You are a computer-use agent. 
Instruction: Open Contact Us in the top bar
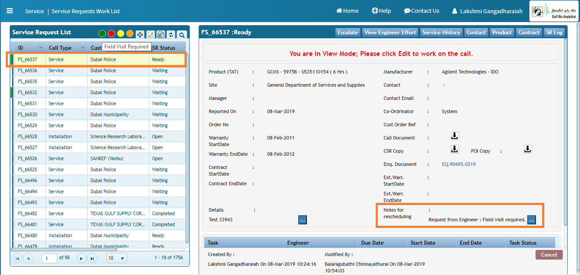click(x=421, y=11)
